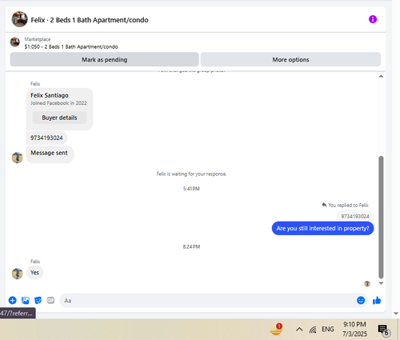
Task: Mark the listing as pending
Action: point(104,59)
